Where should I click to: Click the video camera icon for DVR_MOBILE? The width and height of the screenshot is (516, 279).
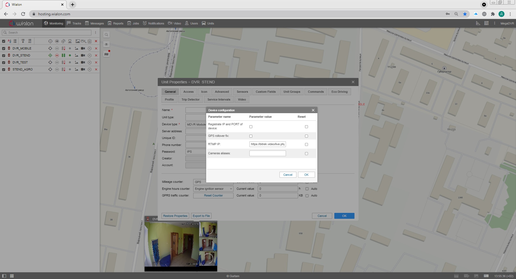click(x=83, y=48)
